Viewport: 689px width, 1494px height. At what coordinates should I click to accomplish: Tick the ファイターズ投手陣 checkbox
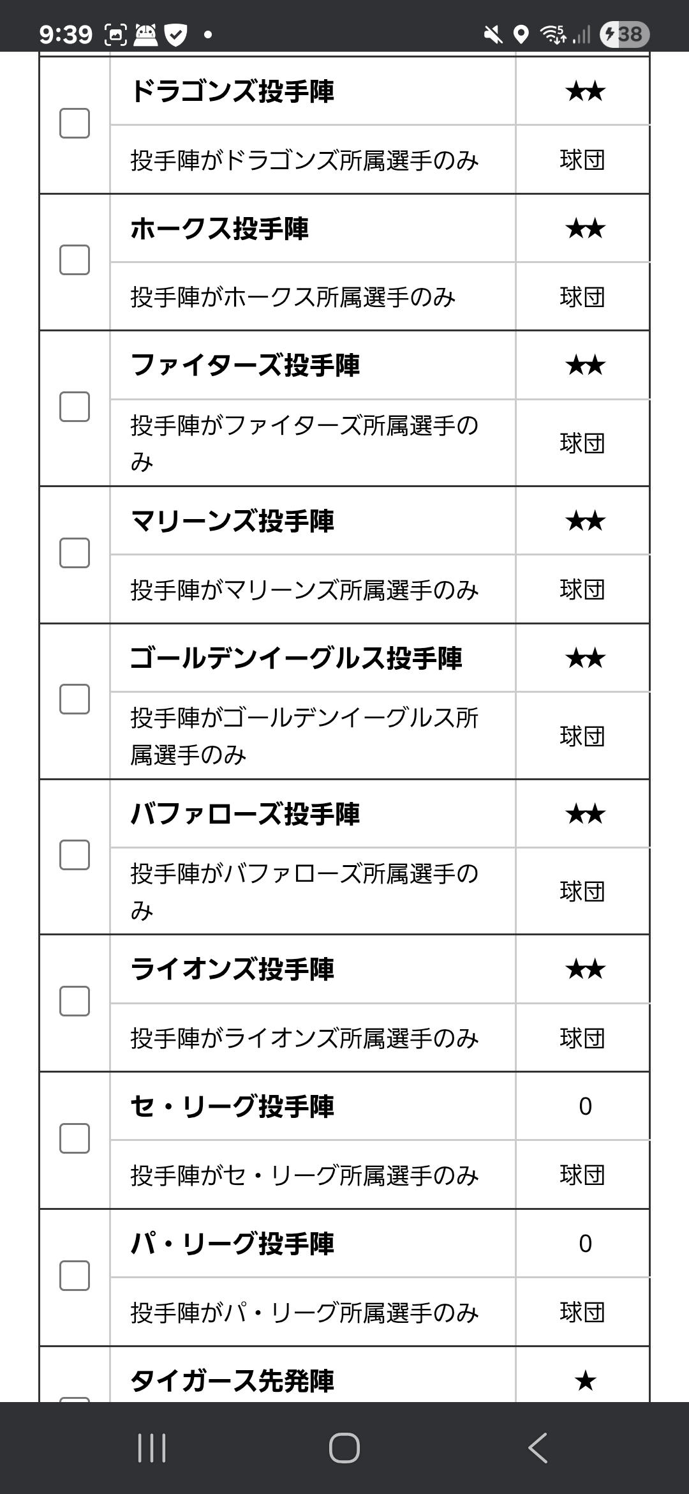coord(75,407)
